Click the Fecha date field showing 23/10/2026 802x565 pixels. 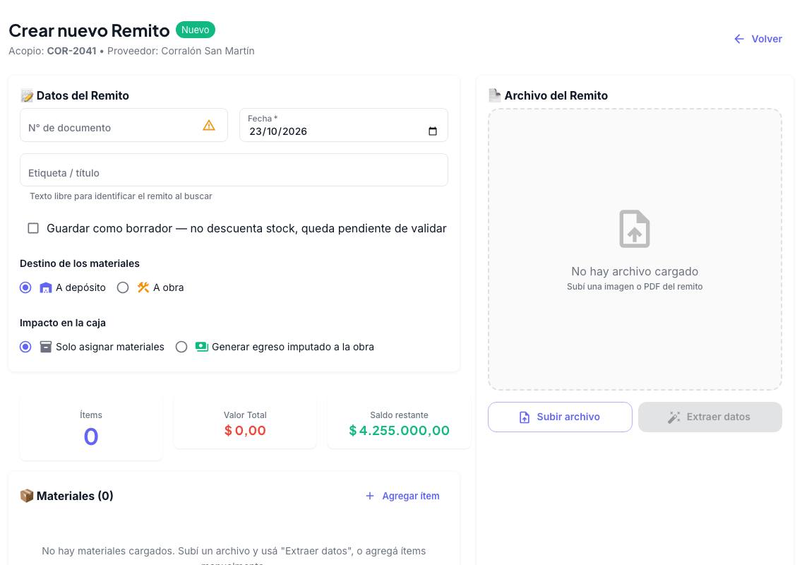[x=344, y=126]
